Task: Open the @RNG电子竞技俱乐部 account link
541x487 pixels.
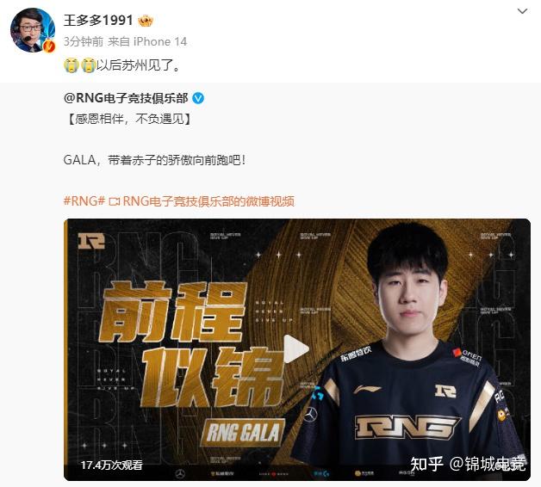Action: tap(126, 98)
